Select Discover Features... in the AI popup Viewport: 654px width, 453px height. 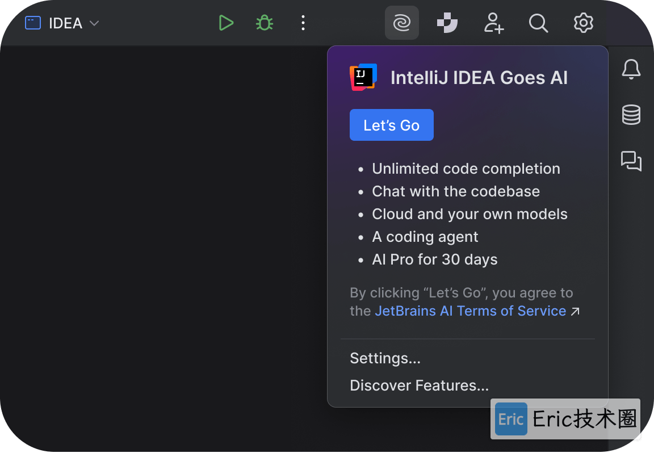[419, 385]
